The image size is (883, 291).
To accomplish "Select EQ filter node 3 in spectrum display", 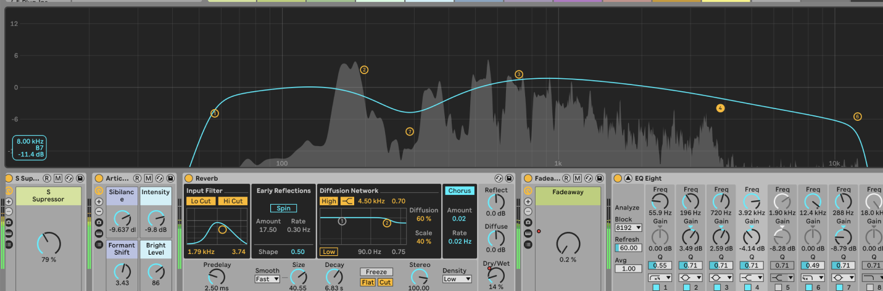I will [519, 75].
